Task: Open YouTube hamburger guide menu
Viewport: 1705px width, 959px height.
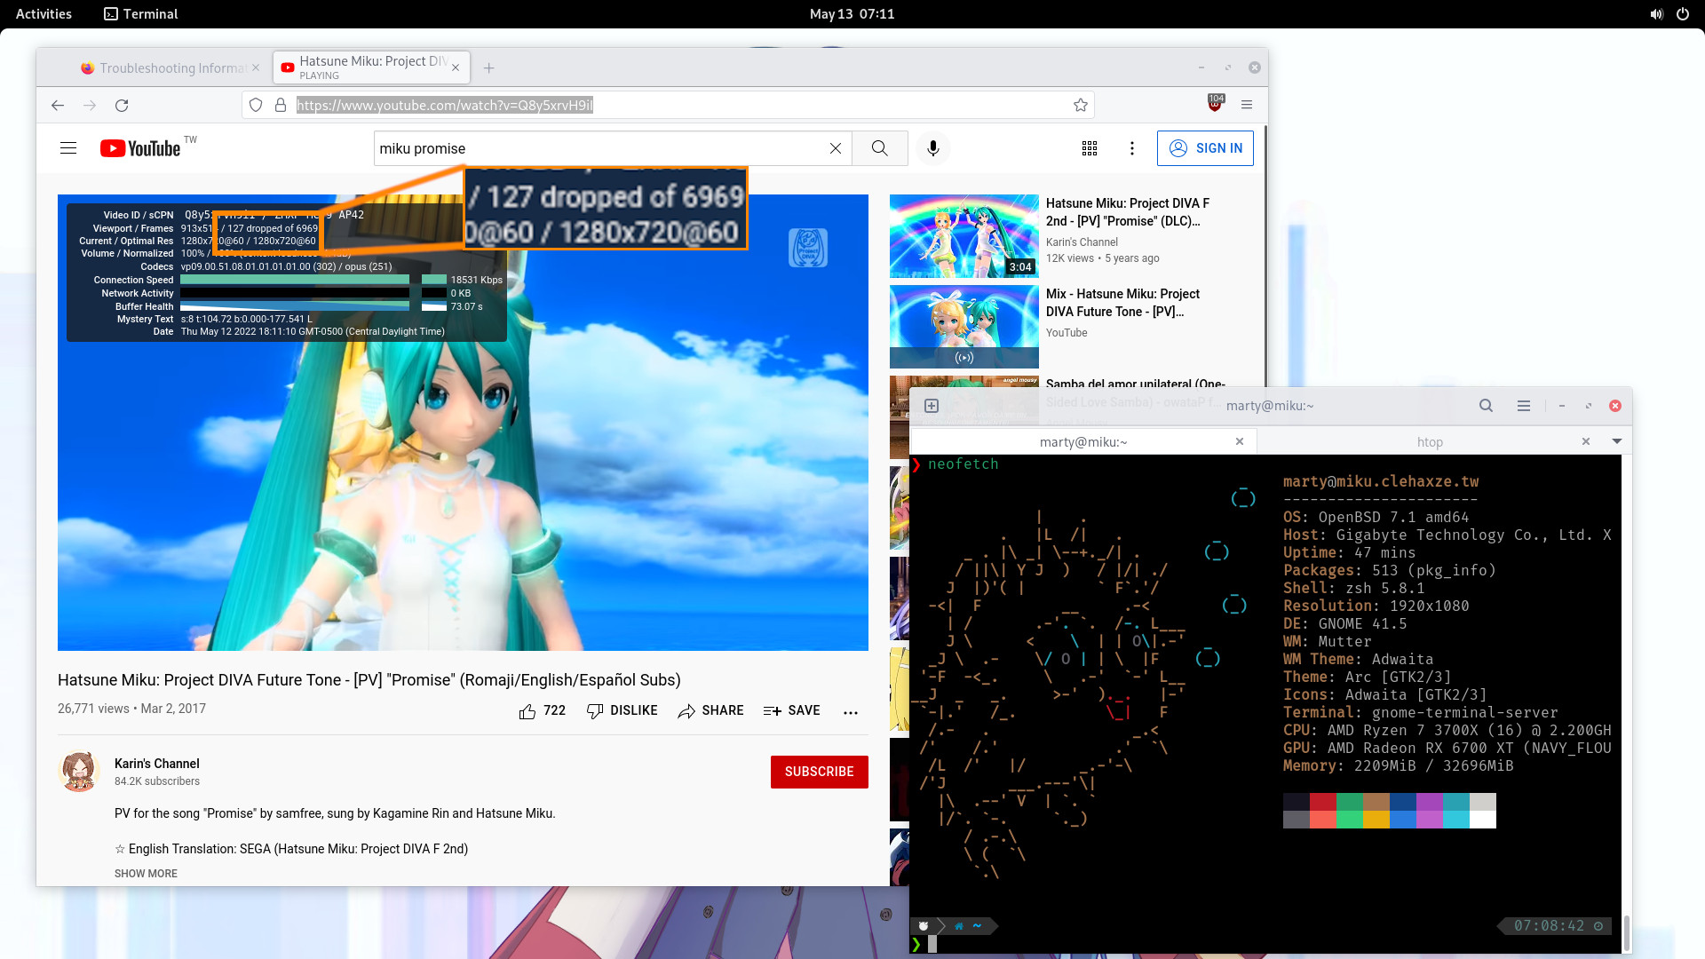Action: click(x=68, y=148)
